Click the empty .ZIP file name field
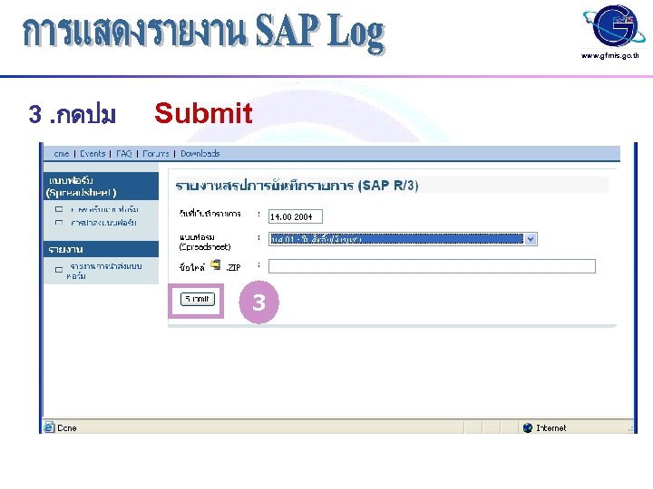 [x=432, y=266]
